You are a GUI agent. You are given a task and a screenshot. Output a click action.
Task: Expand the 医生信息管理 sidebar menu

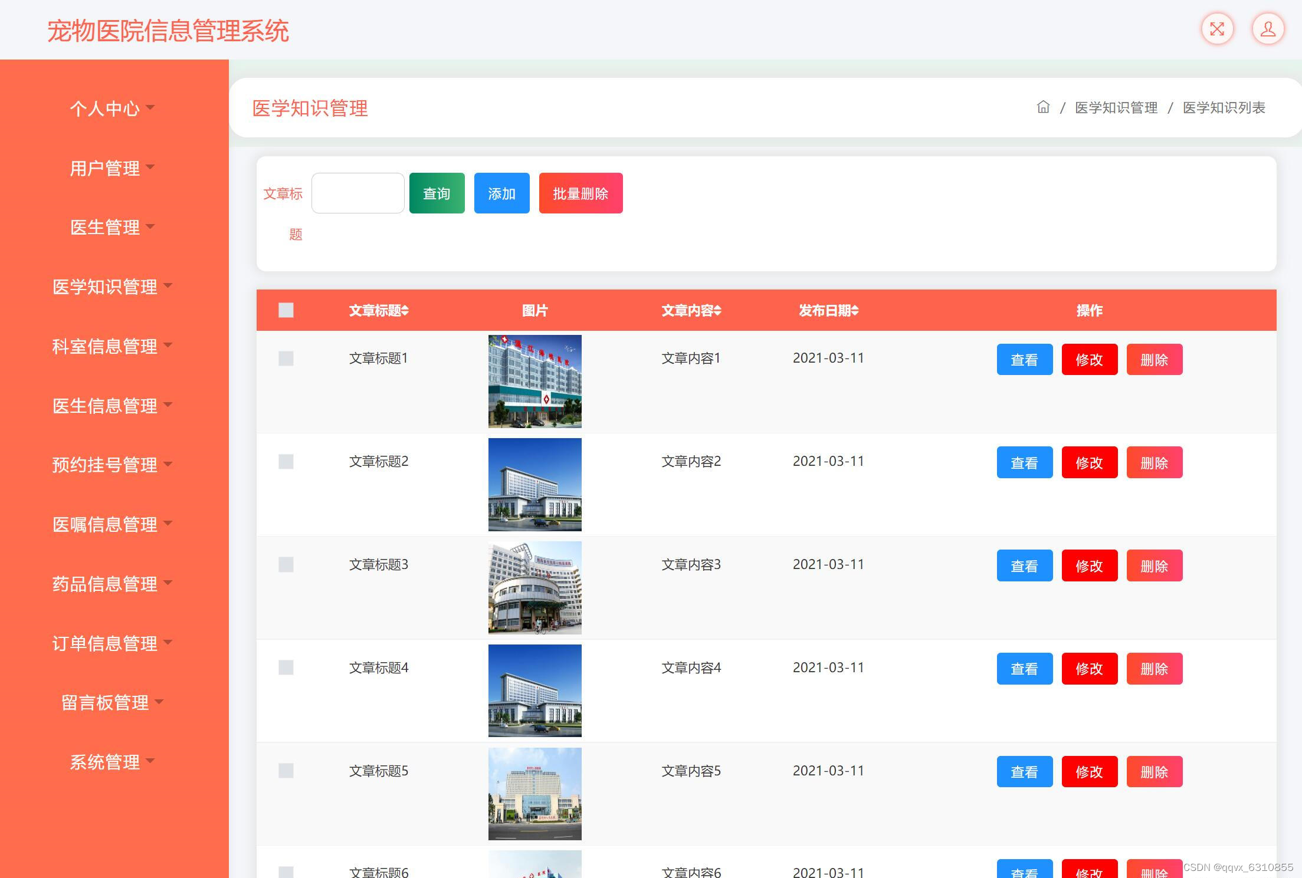click(x=112, y=406)
